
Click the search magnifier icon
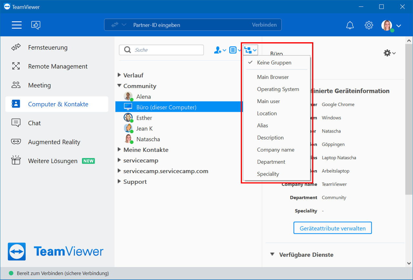[127, 50]
